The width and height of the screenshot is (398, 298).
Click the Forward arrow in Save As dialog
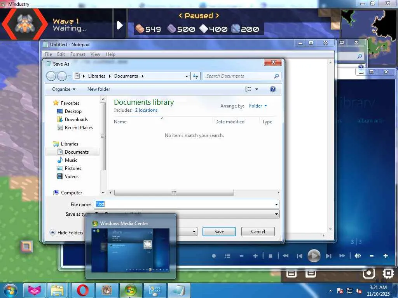62,76
